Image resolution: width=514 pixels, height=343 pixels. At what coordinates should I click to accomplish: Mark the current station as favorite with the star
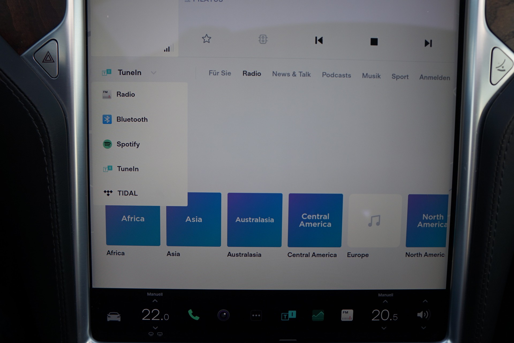pos(206,39)
